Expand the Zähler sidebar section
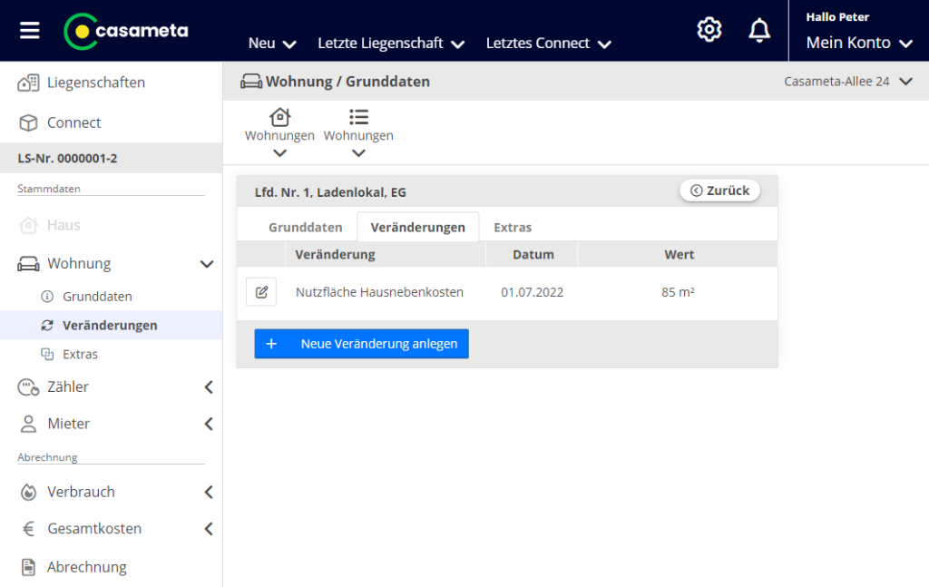Image resolution: width=929 pixels, height=587 pixels. [x=209, y=387]
